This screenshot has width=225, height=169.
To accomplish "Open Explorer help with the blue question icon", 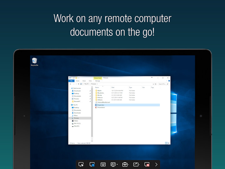I will (169, 81).
